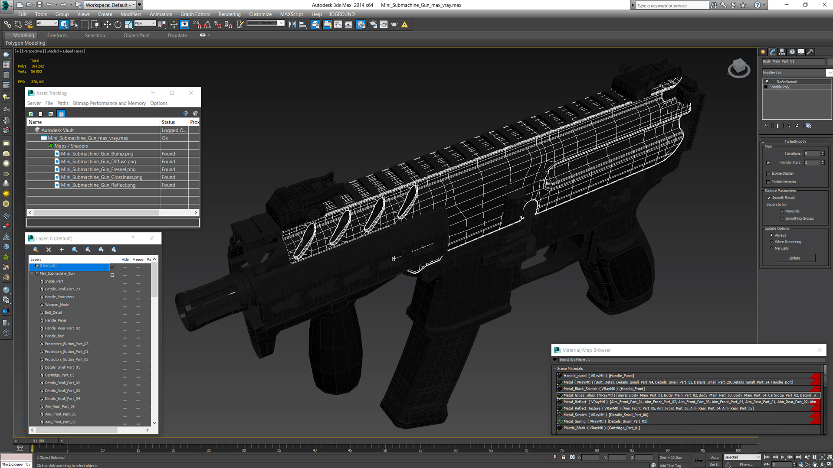
Task: Open the key filter Selected dropdown
Action: click(x=742, y=457)
